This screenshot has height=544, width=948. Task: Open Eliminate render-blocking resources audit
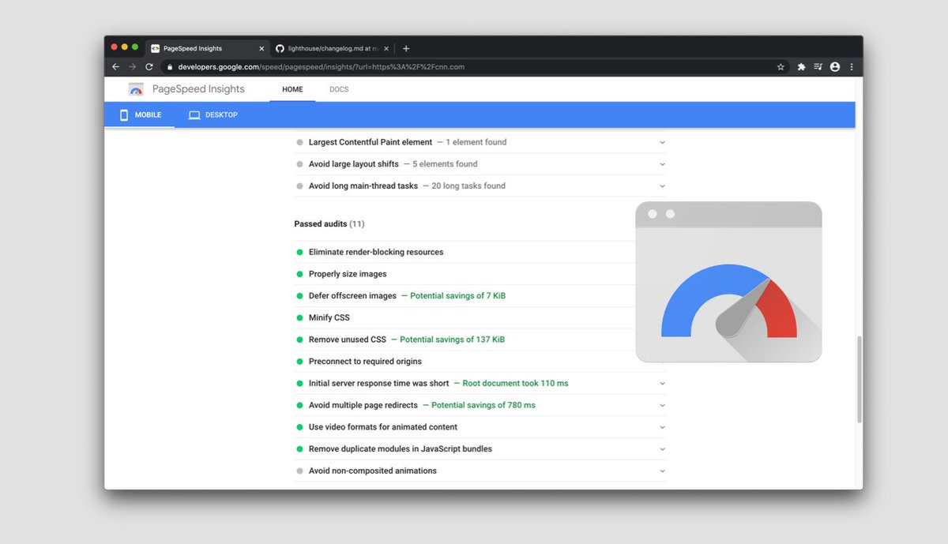(480, 252)
